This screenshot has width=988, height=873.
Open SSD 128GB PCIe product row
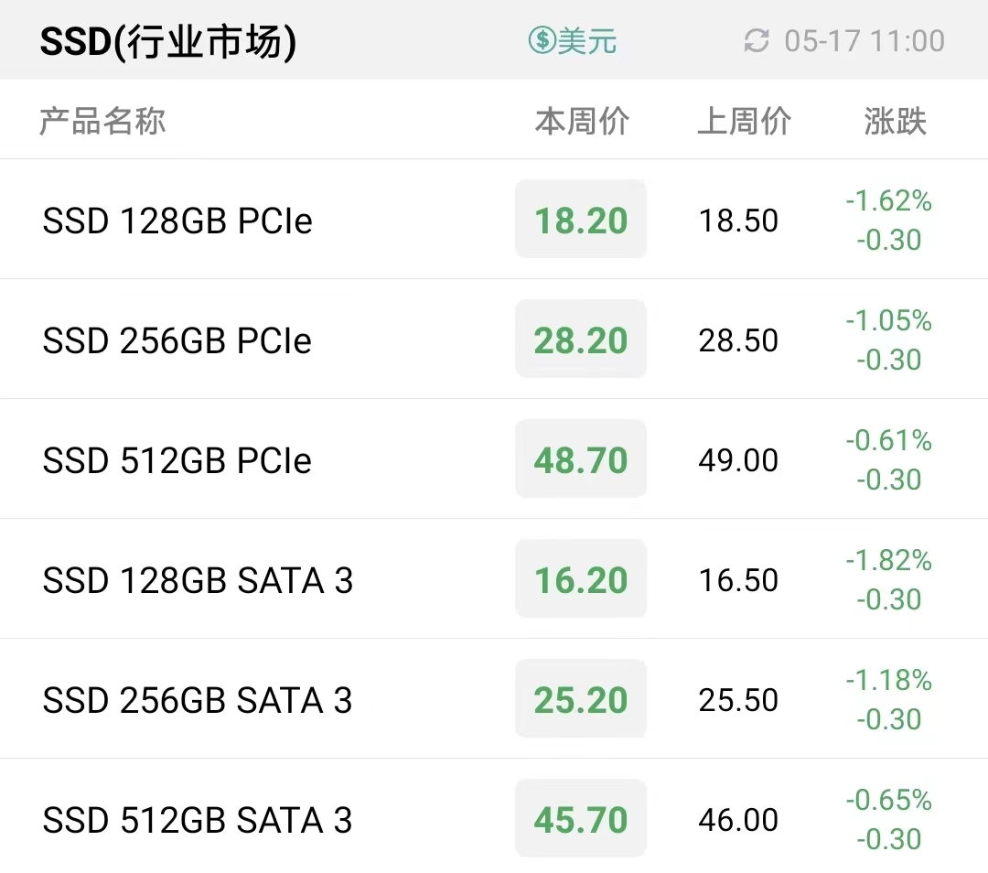pyautogui.click(x=494, y=219)
